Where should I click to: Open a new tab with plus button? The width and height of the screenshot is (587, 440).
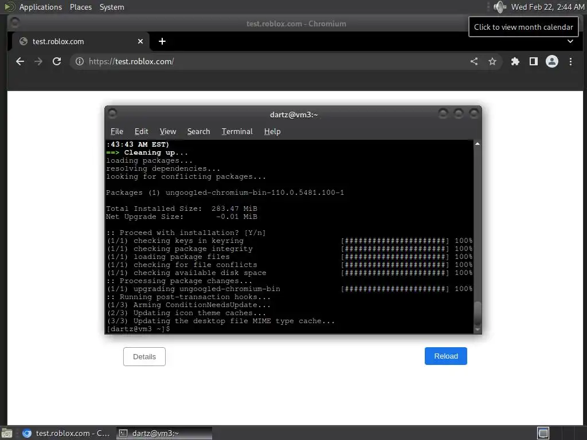coord(162,41)
